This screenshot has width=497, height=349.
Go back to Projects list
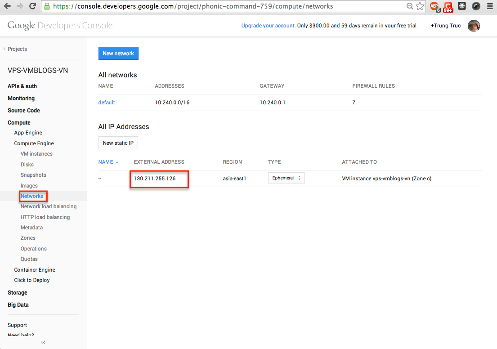(17, 49)
